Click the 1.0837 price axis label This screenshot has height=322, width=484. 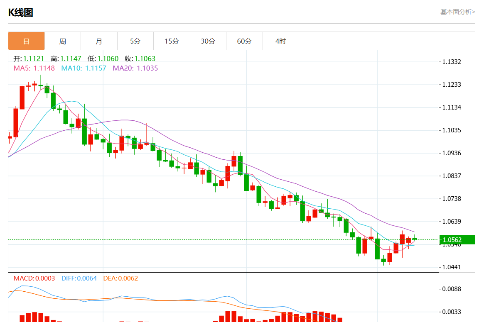pos(452,176)
